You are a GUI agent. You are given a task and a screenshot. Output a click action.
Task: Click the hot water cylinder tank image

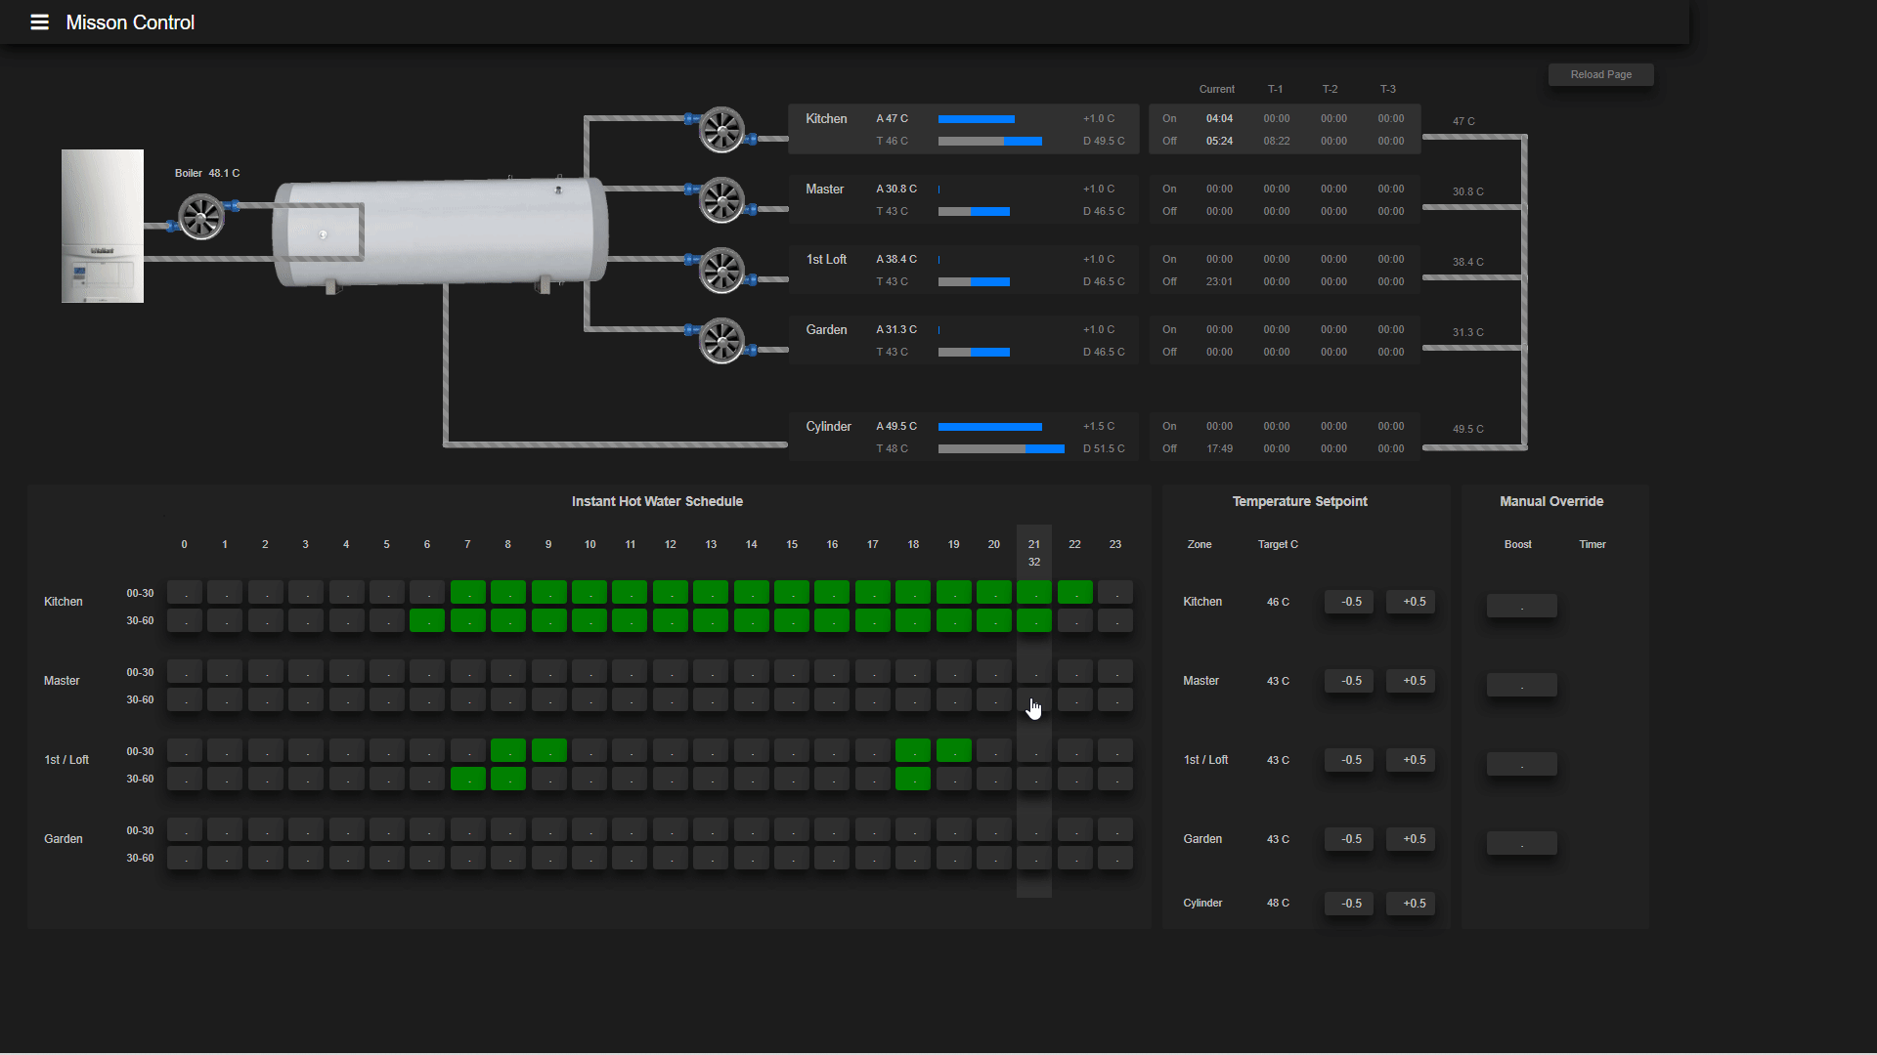[440, 232]
